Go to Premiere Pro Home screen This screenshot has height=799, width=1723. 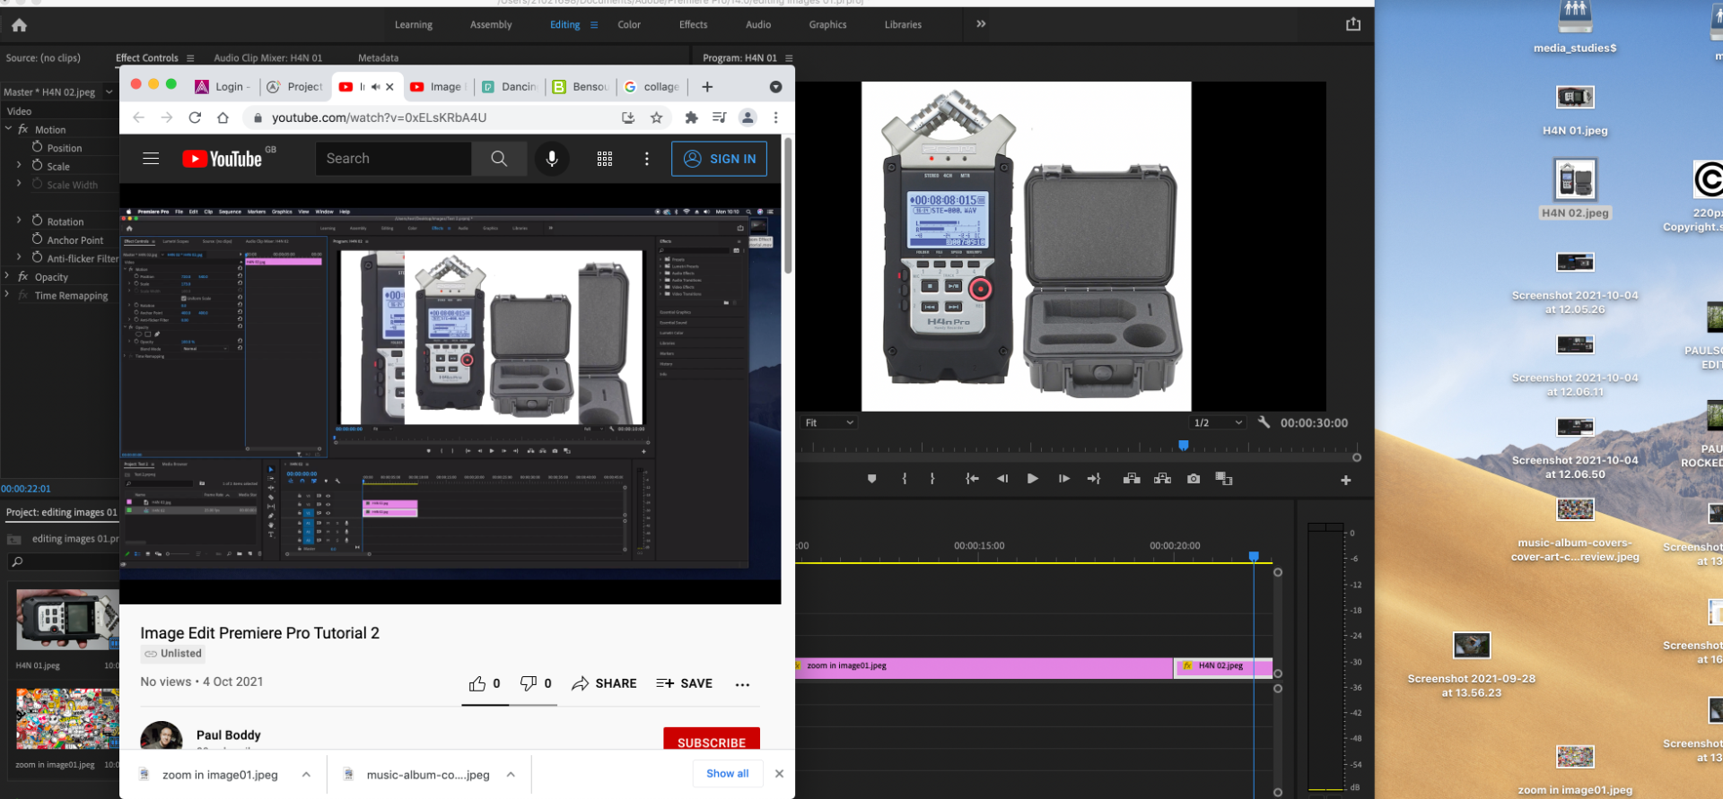[x=19, y=25]
